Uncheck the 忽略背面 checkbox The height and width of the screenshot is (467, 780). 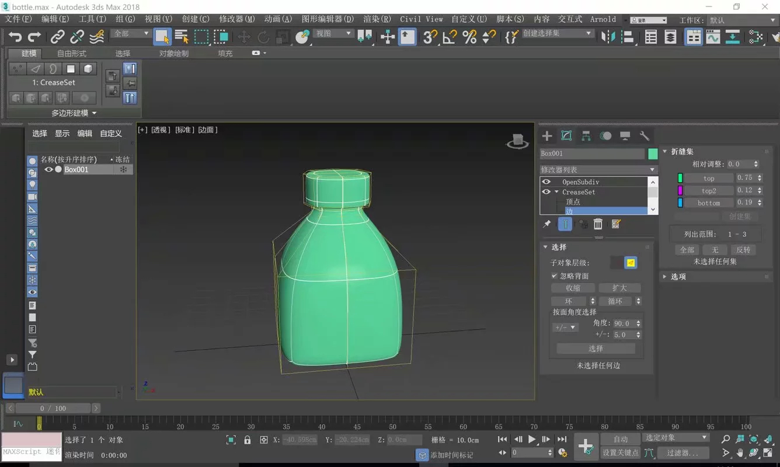coord(555,276)
